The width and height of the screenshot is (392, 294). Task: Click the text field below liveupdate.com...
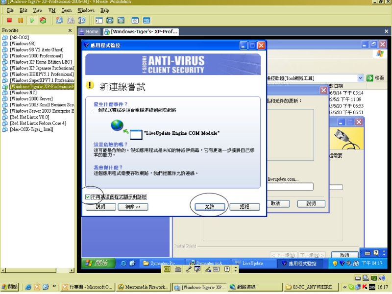point(290,187)
